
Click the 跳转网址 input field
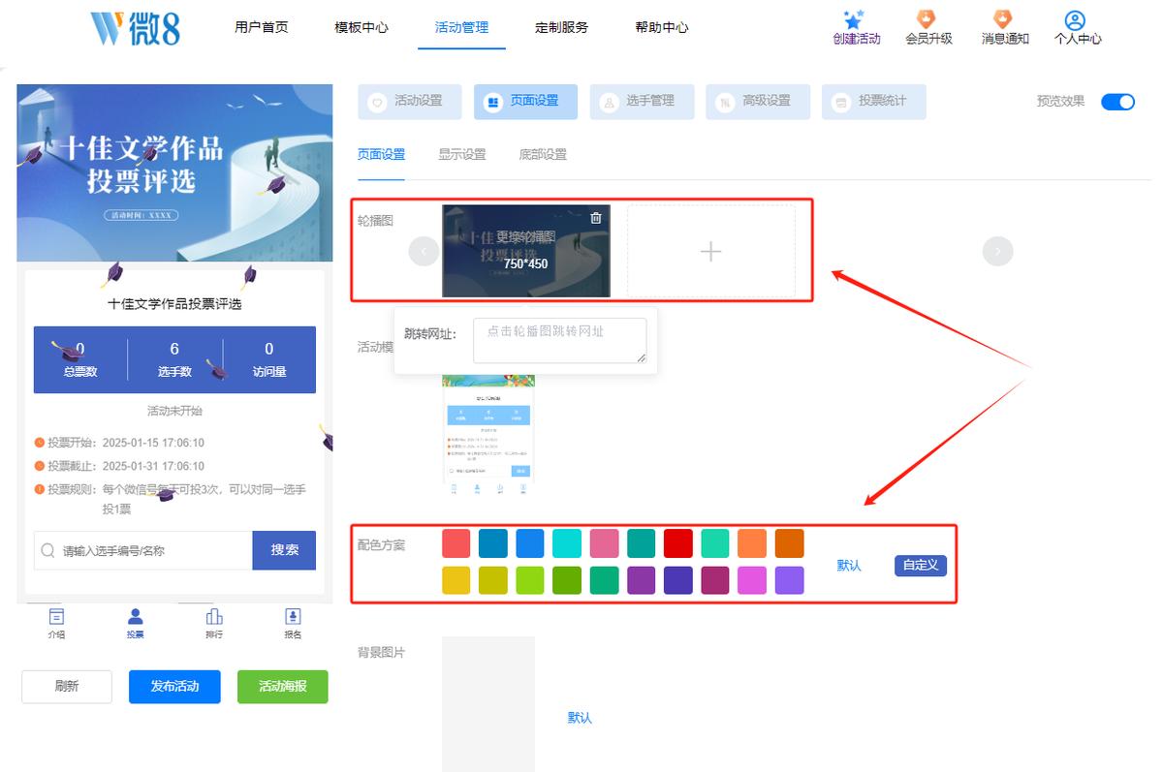(x=560, y=341)
